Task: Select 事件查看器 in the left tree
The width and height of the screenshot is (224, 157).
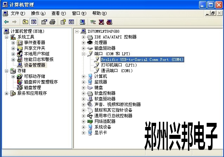Action: tap(34, 43)
